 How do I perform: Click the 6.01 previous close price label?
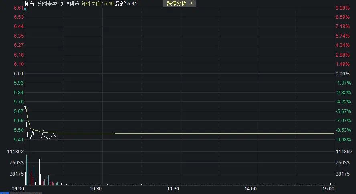coord(18,74)
